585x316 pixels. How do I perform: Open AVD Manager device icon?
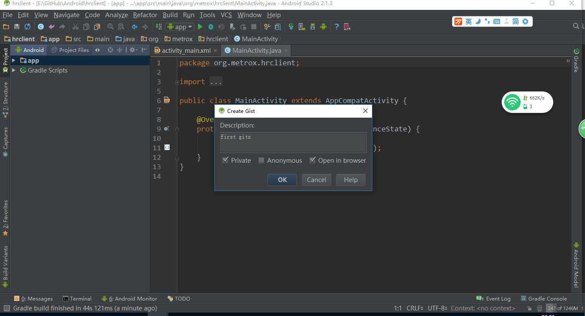tap(302, 27)
